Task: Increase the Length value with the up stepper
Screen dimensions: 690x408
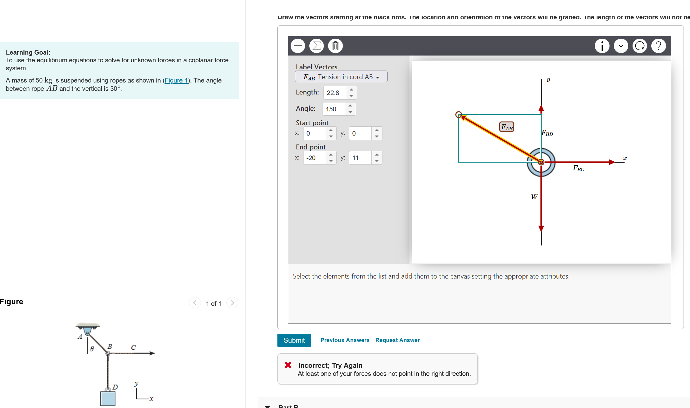Action: pos(351,90)
